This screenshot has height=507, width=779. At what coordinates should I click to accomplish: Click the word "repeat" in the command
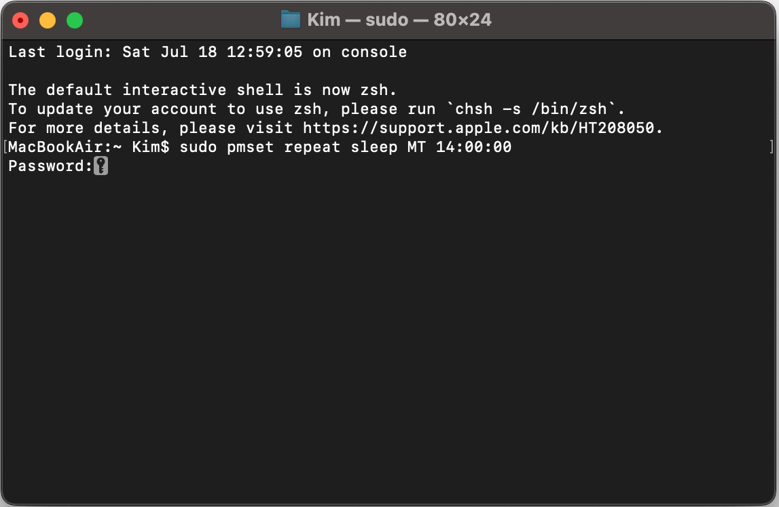click(312, 148)
